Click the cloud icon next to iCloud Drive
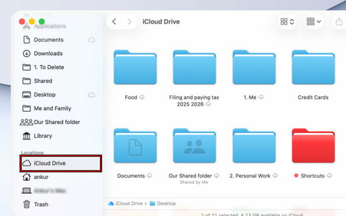This screenshot has height=216, width=346. [x=27, y=163]
